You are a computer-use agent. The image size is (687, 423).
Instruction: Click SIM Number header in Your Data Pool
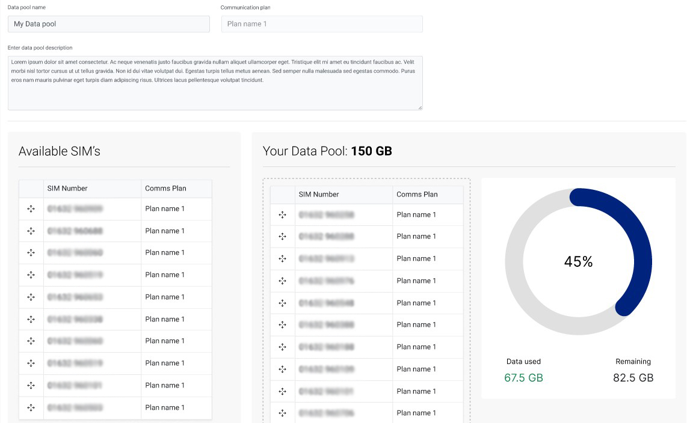319,195
